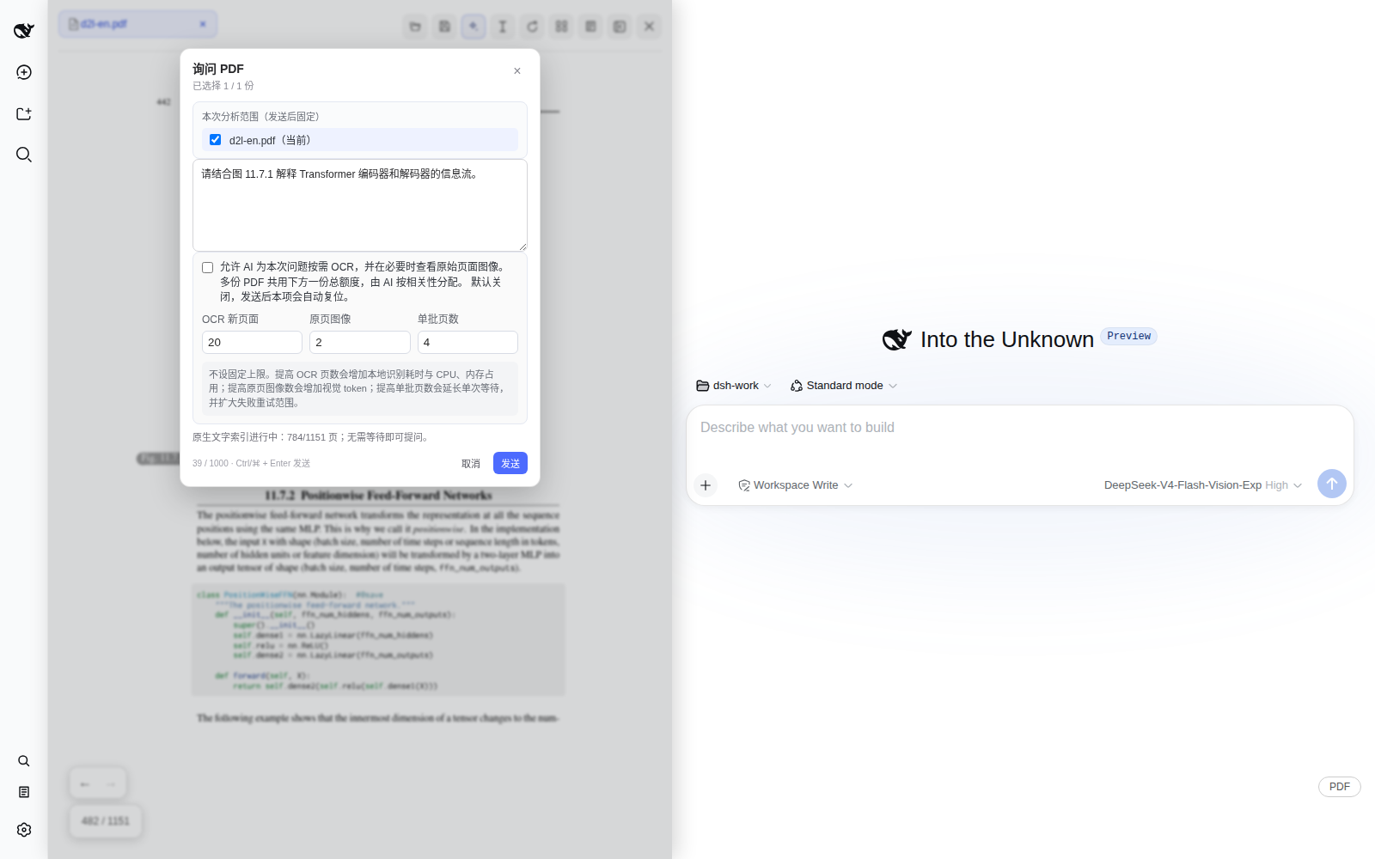Click the 单批页数 label
Image resolution: width=1375 pixels, height=859 pixels.
click(x=438, y=319)
